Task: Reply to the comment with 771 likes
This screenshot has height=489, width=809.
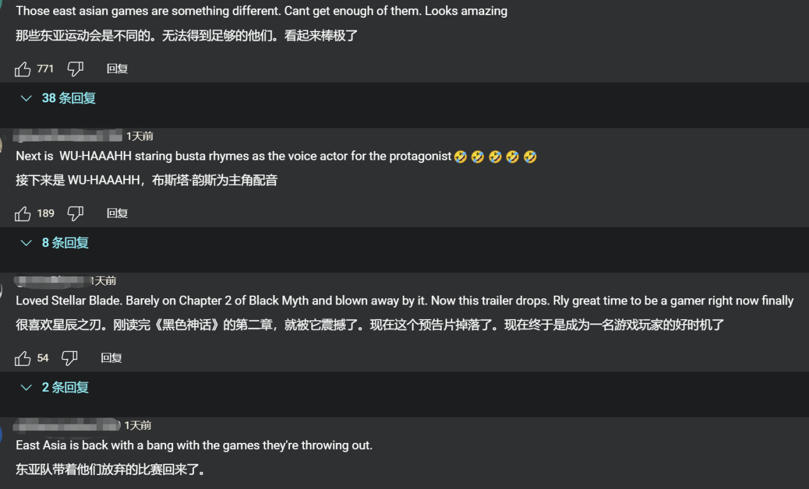Action: [118, 69]
